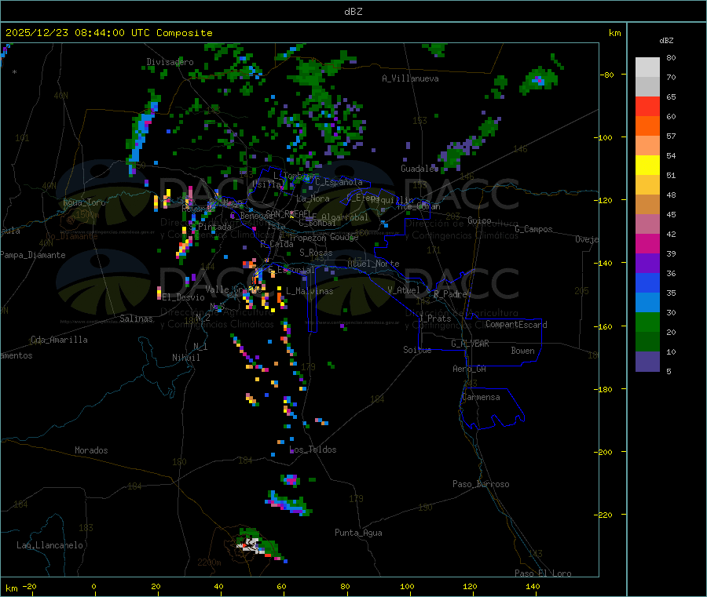
Task: Click the R_Padre map label
Action: pyautogui.click(x=450, y=294)
